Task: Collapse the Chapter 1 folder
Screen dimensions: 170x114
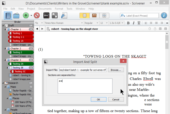Action: click(5, 29)
